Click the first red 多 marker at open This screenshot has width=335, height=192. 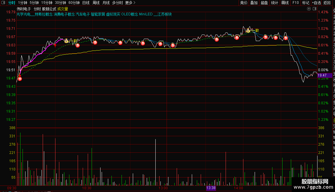[x=20, y=79]
